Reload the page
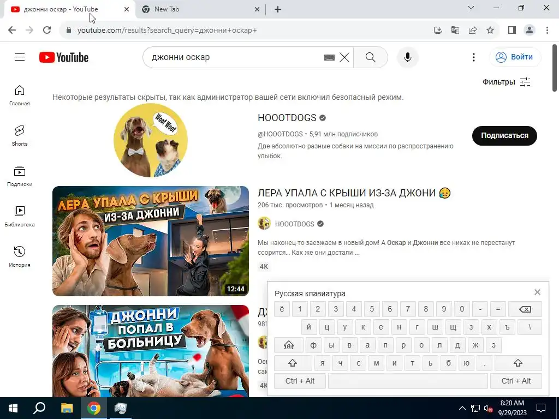 pos(47,31)
